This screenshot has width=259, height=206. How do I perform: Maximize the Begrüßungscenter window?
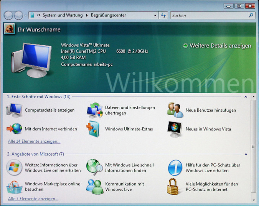[239, 6]
